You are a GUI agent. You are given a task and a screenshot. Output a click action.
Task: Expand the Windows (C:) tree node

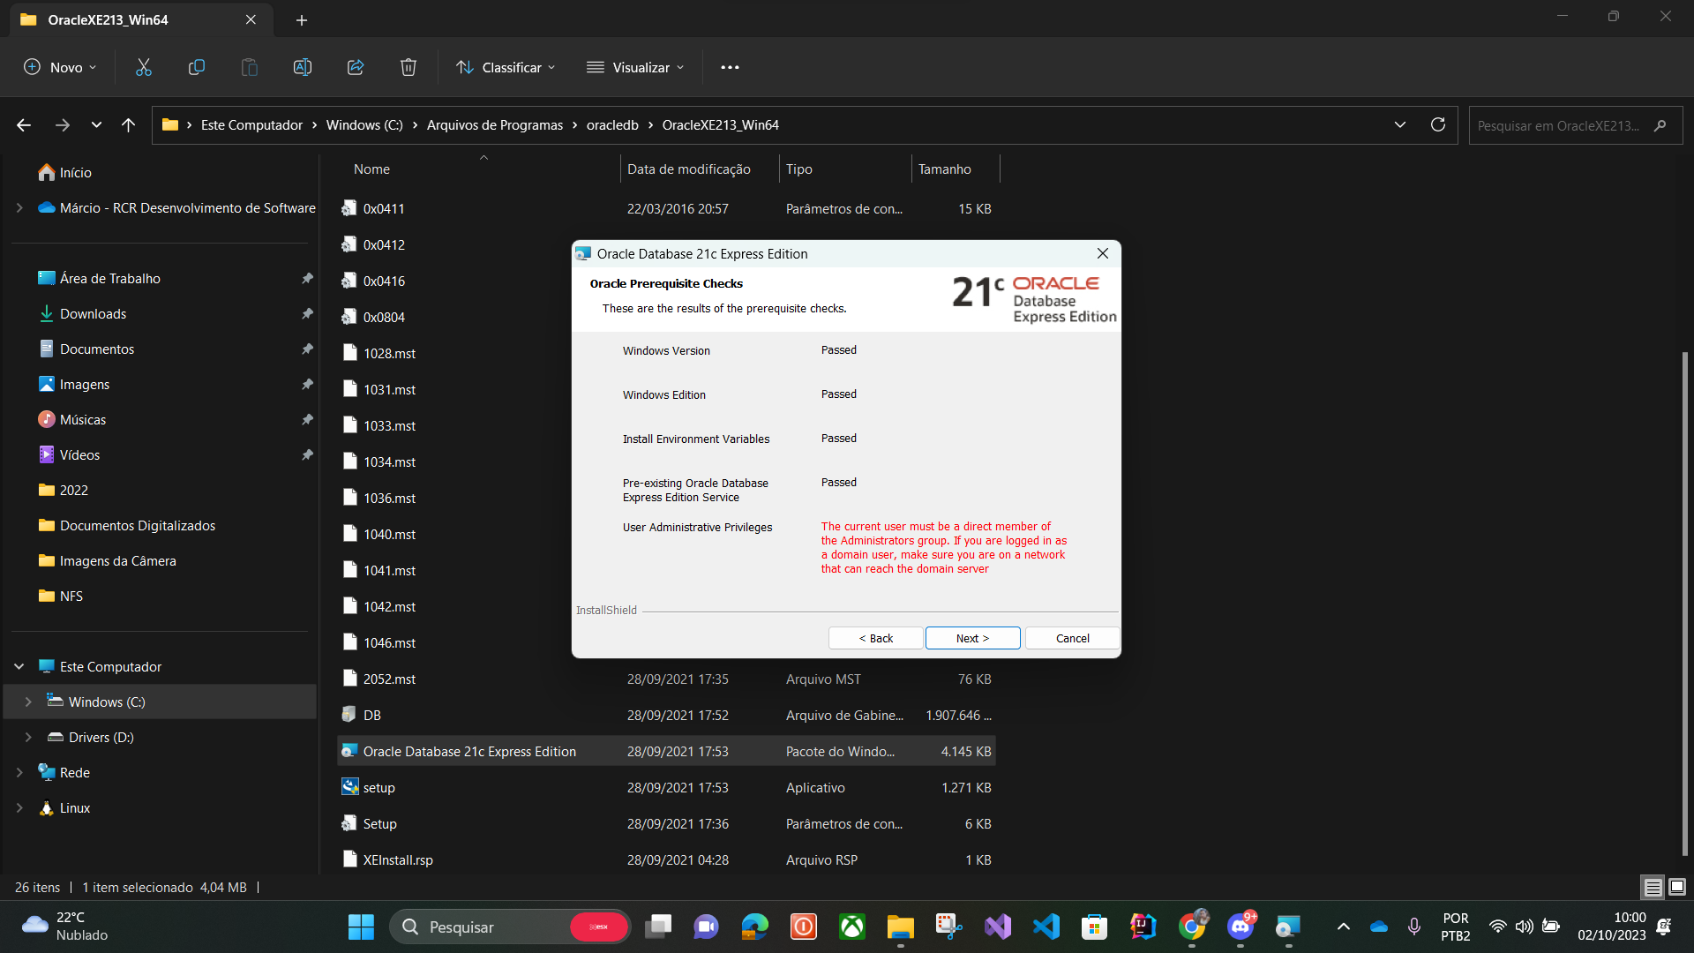coord(28,702)
